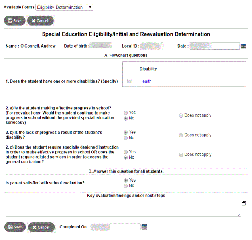This screenshot has width=252, height=240.
Task: Click the top Cancel button
Action: click(x=40, y=20)
